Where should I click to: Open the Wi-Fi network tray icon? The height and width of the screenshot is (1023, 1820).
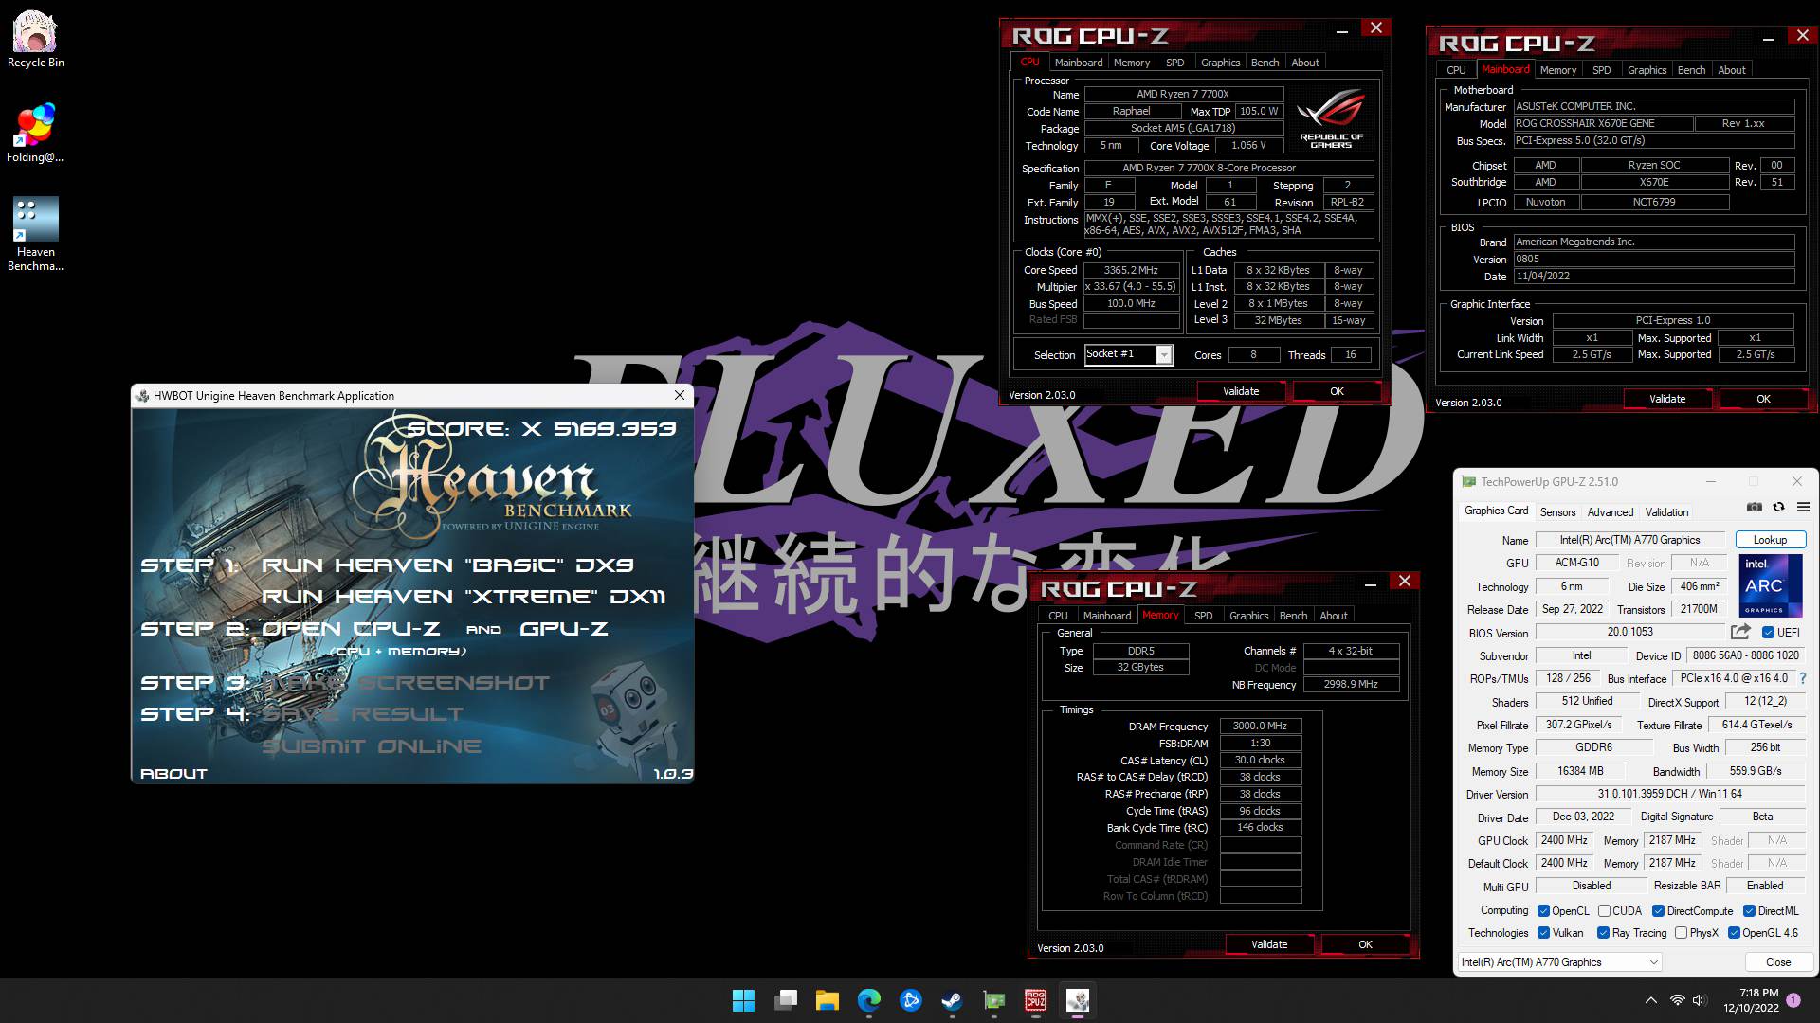(1677, 1000)
